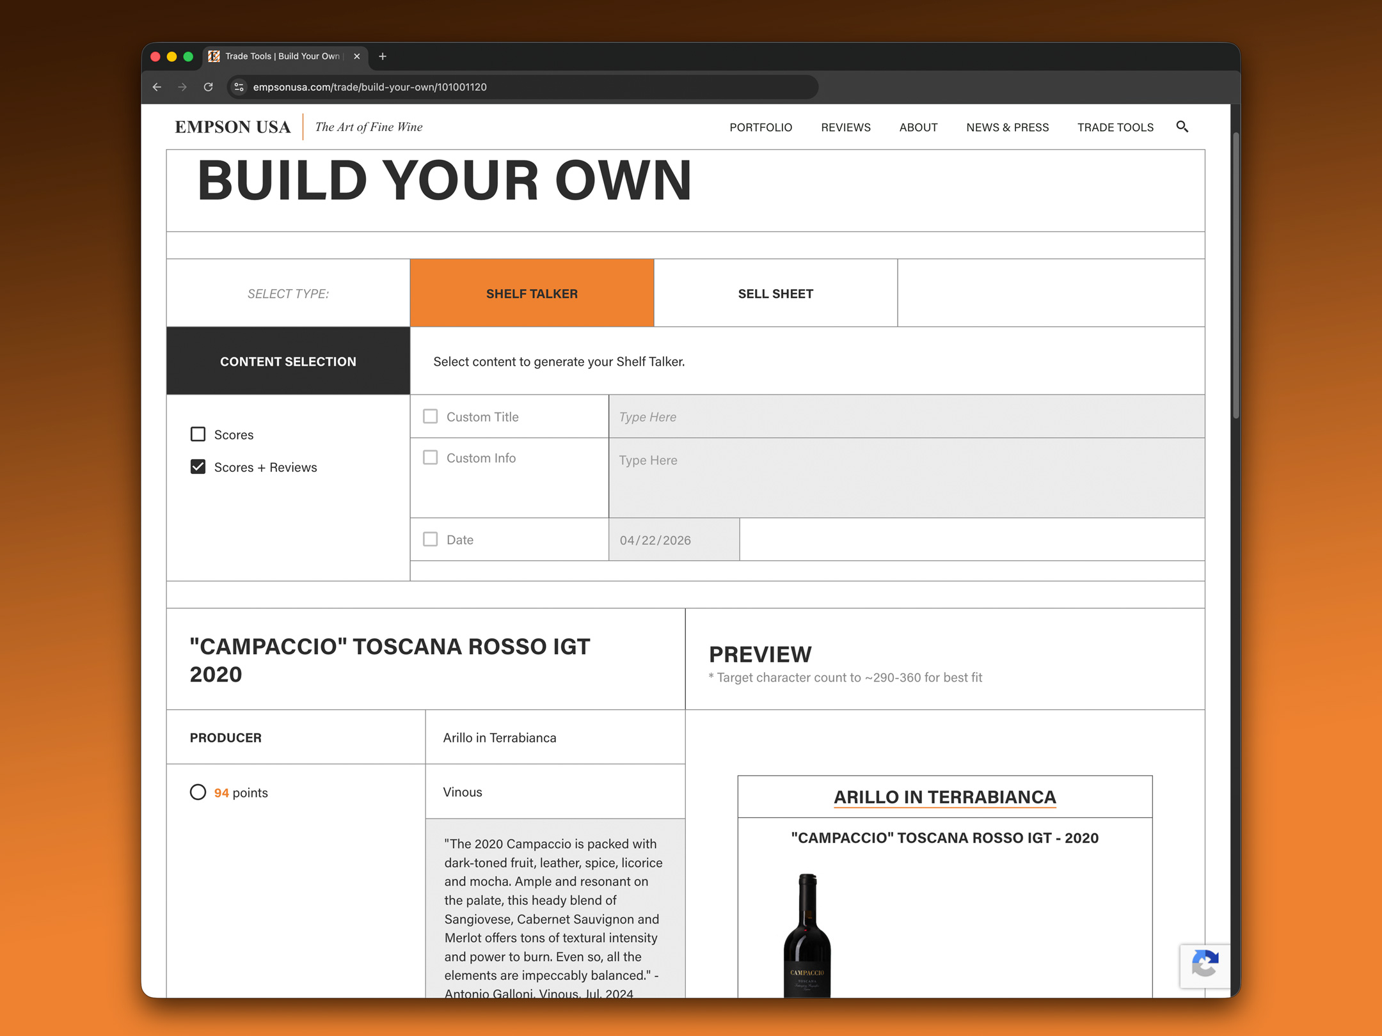Click the preview wine name 'TOSCANA ROSSO IGT - 2020'
Image resolution: width=1382 pixels, height=1036 pixels.
coord(998,838)
